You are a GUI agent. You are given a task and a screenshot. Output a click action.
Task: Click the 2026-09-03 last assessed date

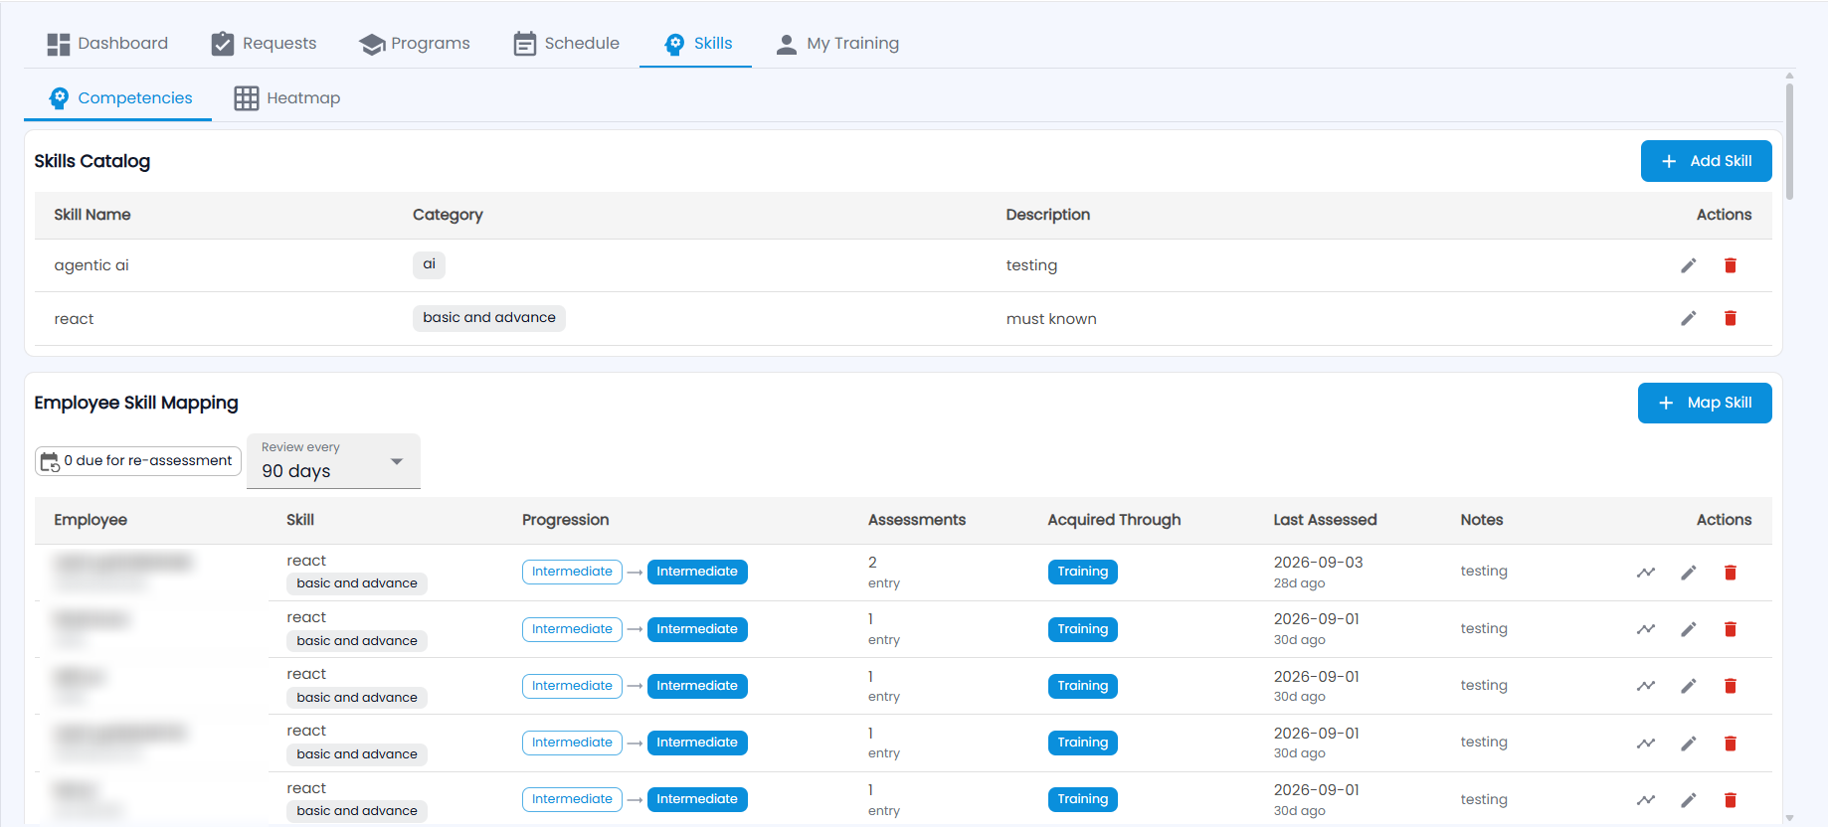point(1318,563)
